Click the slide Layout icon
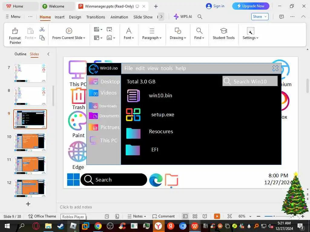Screen dimensions: 310x232 pyautogui.click(x=97, y=38)
